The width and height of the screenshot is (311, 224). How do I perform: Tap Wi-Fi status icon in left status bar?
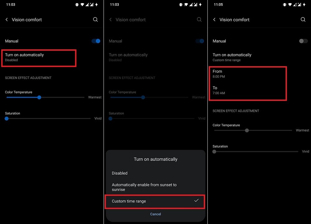click(x=82, y=5)
